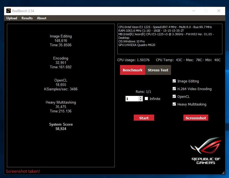
Task: Switch to the Stress Test tab
Action: point(158,70)
